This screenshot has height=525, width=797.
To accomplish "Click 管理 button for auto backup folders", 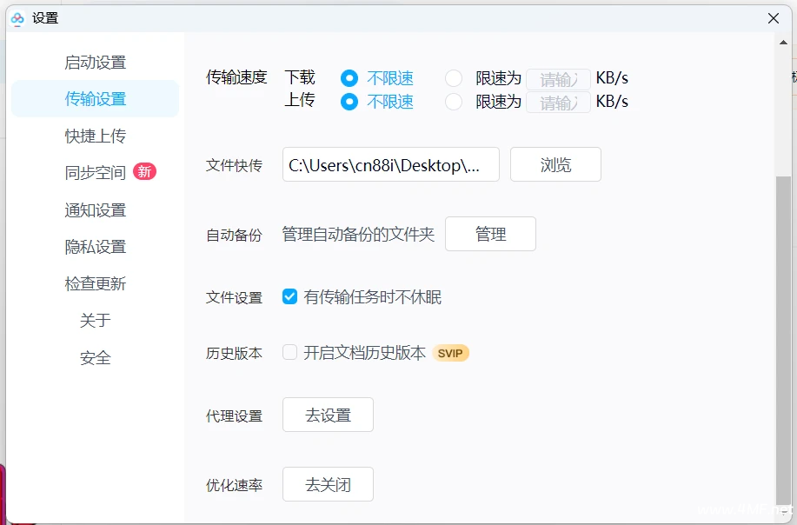I will click(x=490, y=235).
